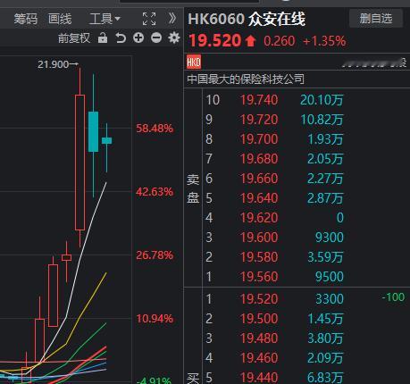The height and width of the screenshot is (384, 410).
Task: Click the undo arrow icon
Action: pyautogui.click(x=121, y=38)
